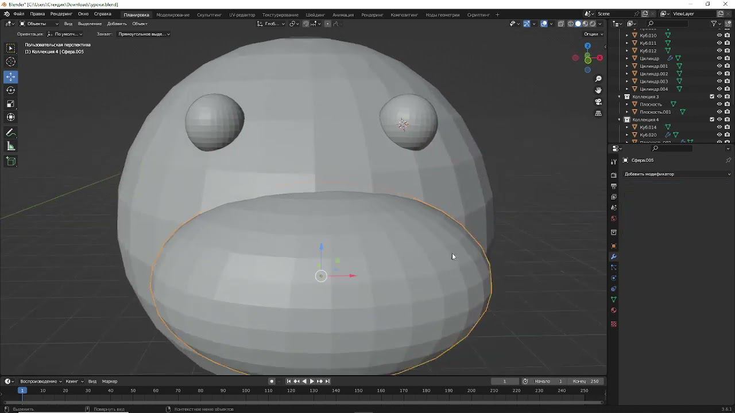Uncheck the Коллекция 3 exclude checkbox
735x413 pixels.
click(x=712, y=96)
